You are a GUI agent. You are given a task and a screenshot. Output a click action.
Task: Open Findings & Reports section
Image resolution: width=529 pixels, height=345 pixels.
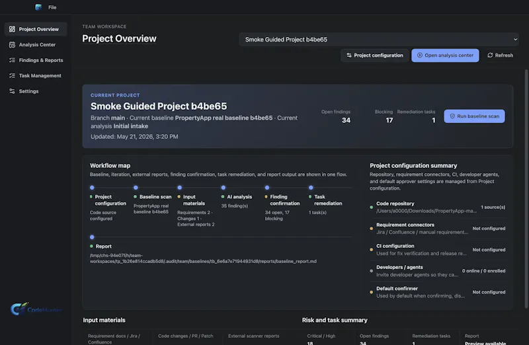click(36, 60)
